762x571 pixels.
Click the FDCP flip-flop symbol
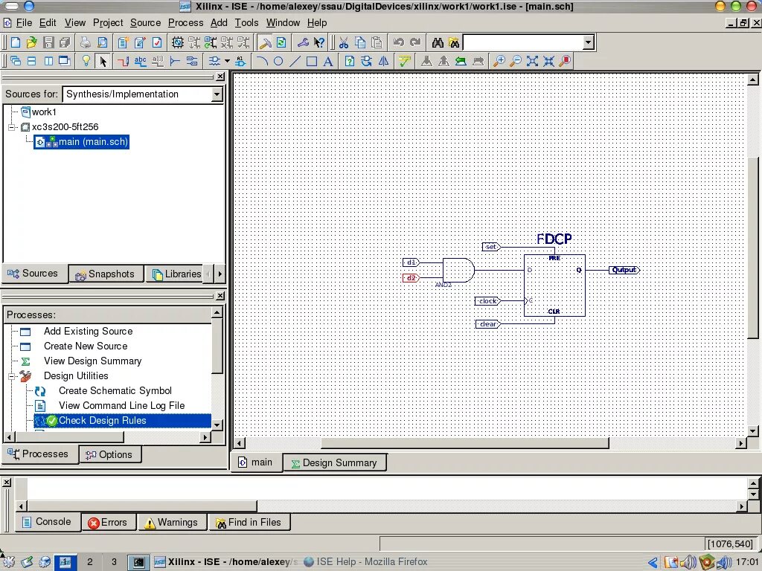click(554, 285)
